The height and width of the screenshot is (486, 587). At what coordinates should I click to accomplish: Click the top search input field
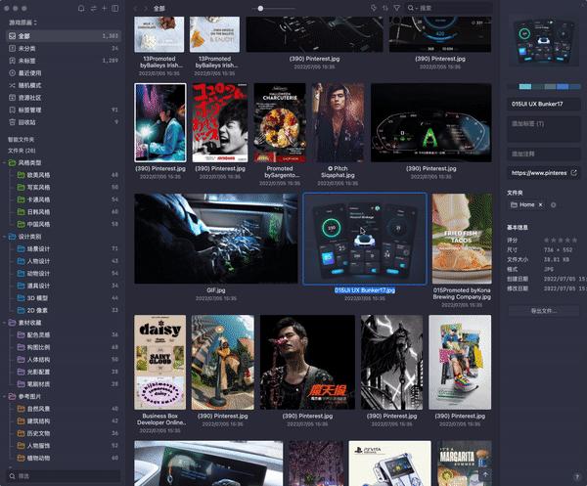point(450,8)
